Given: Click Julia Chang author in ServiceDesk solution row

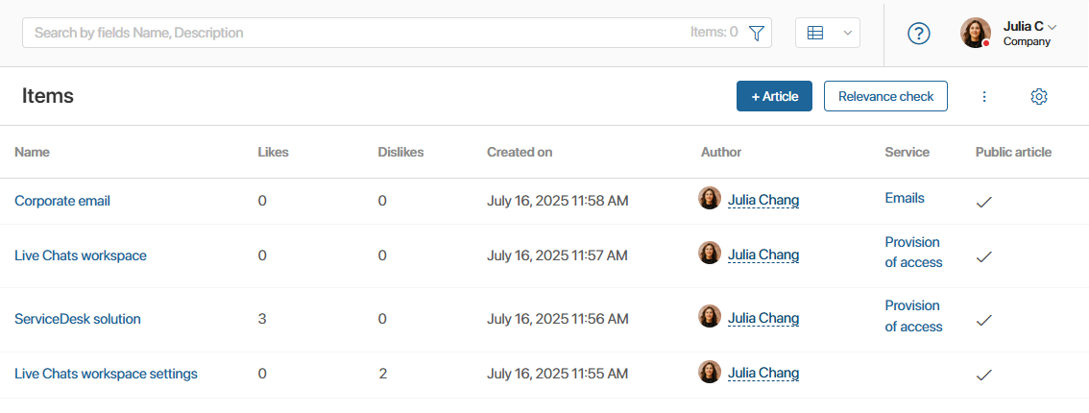Looking at the screenshot, I should tap(763, 319).
